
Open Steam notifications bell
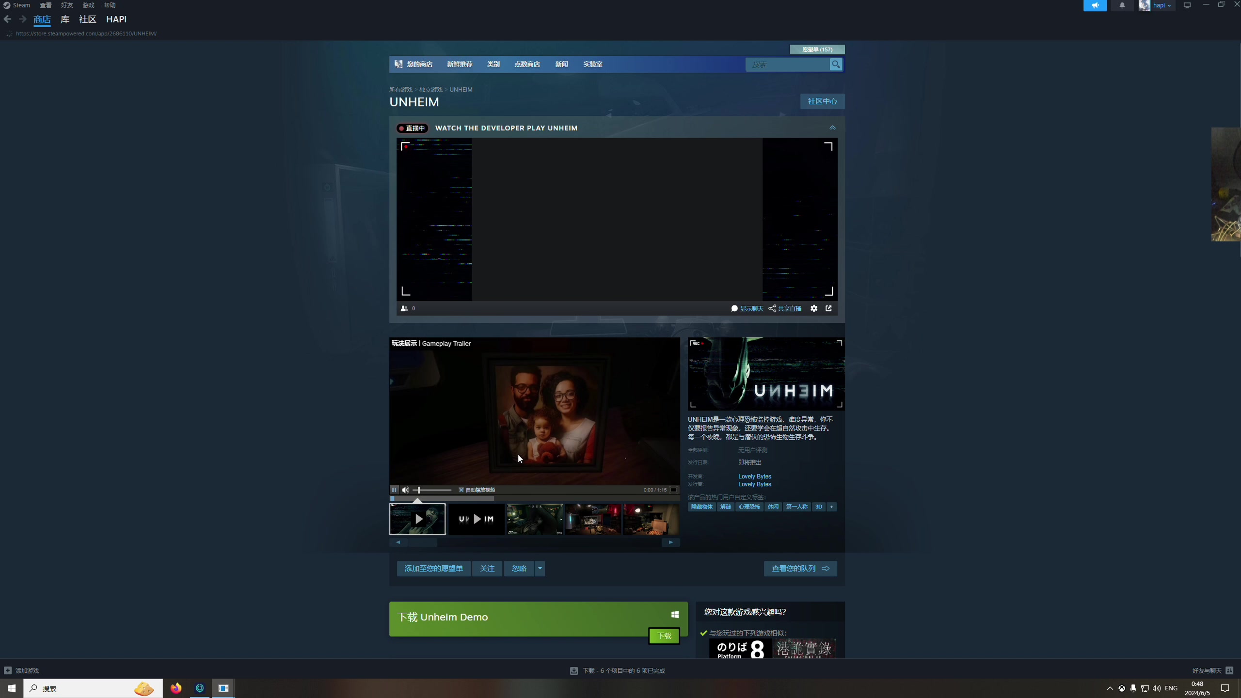(x=1122, y=5)
